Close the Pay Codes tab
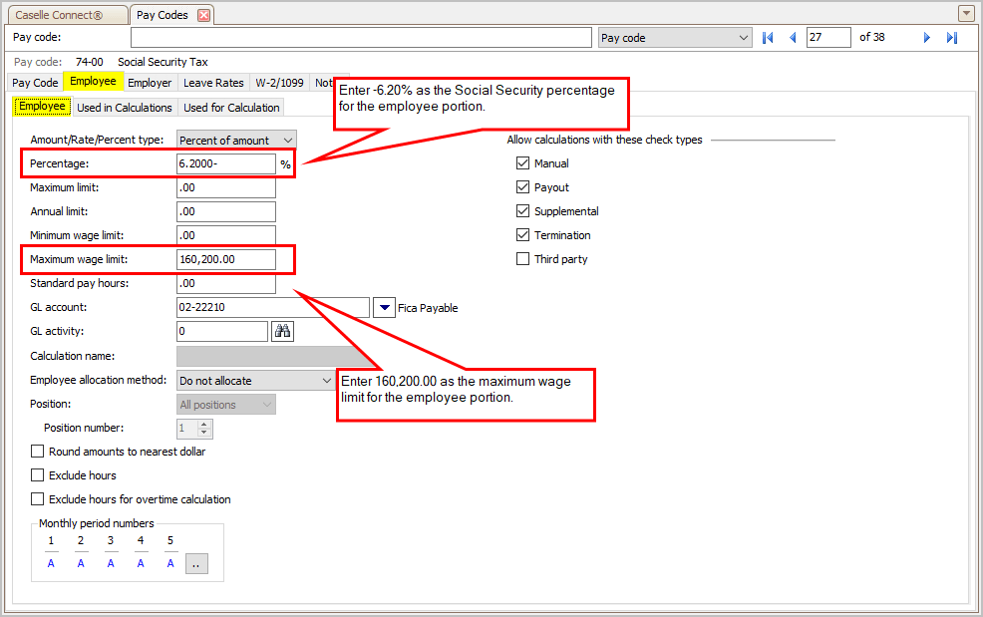The width and height of the screenshot is (983, 617). pos(204,15)
